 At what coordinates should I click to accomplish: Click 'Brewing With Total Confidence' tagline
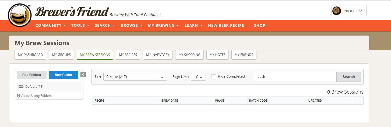pyautogui.click(x=137, y=15)
